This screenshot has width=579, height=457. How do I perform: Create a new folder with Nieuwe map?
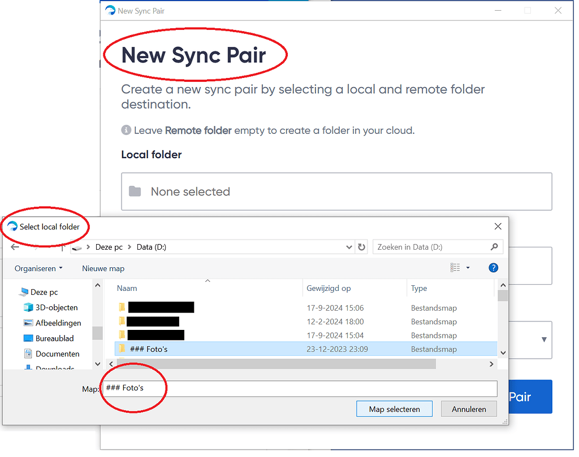103,268
